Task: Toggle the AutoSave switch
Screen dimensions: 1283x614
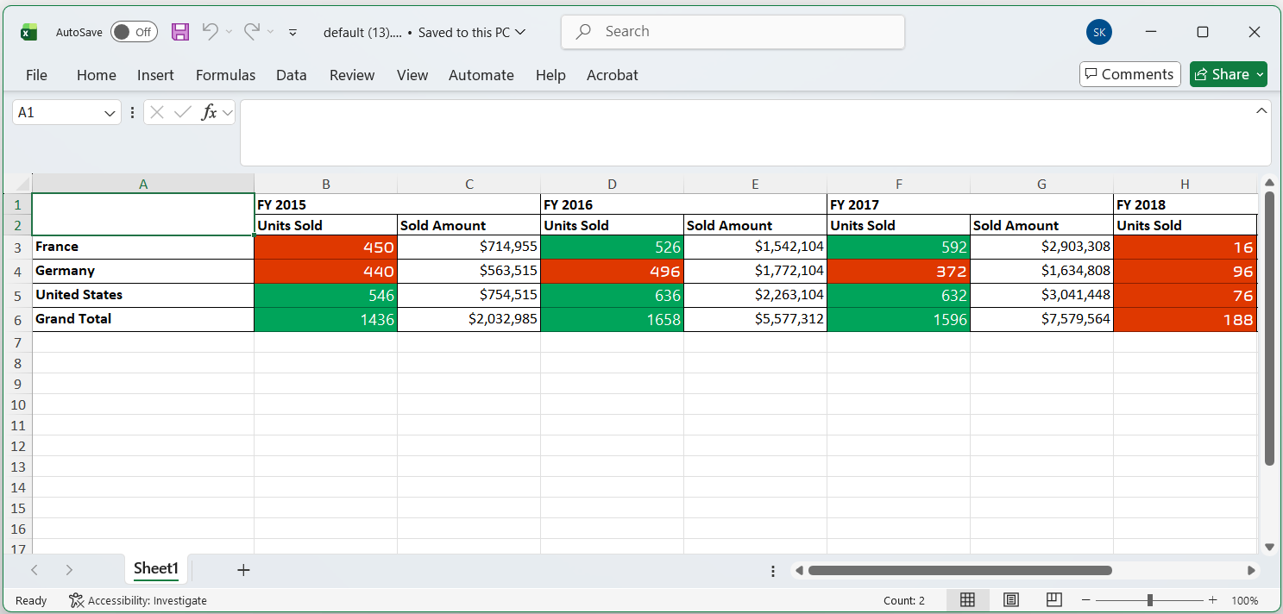Action: (x=134, y=32)
